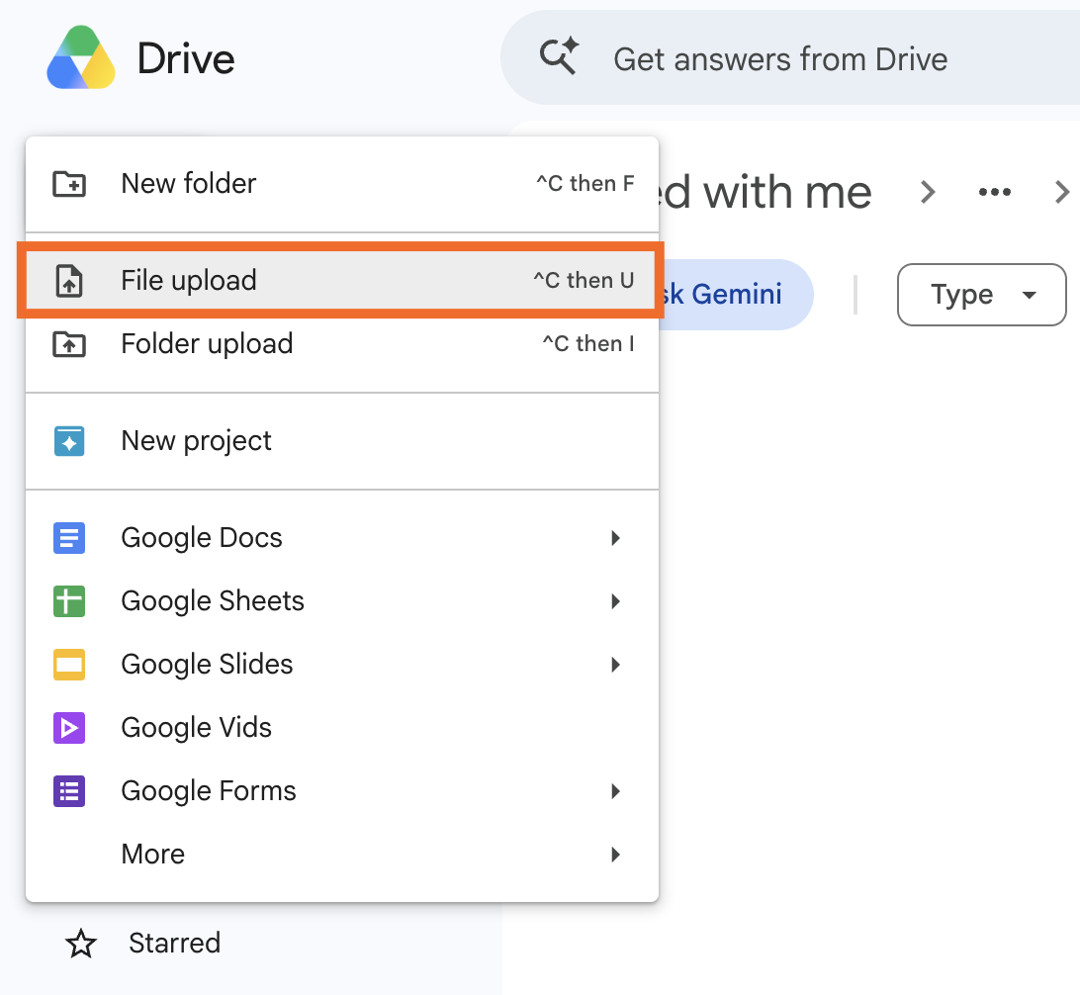Click the New project sparkle icon

pos(69,441)
